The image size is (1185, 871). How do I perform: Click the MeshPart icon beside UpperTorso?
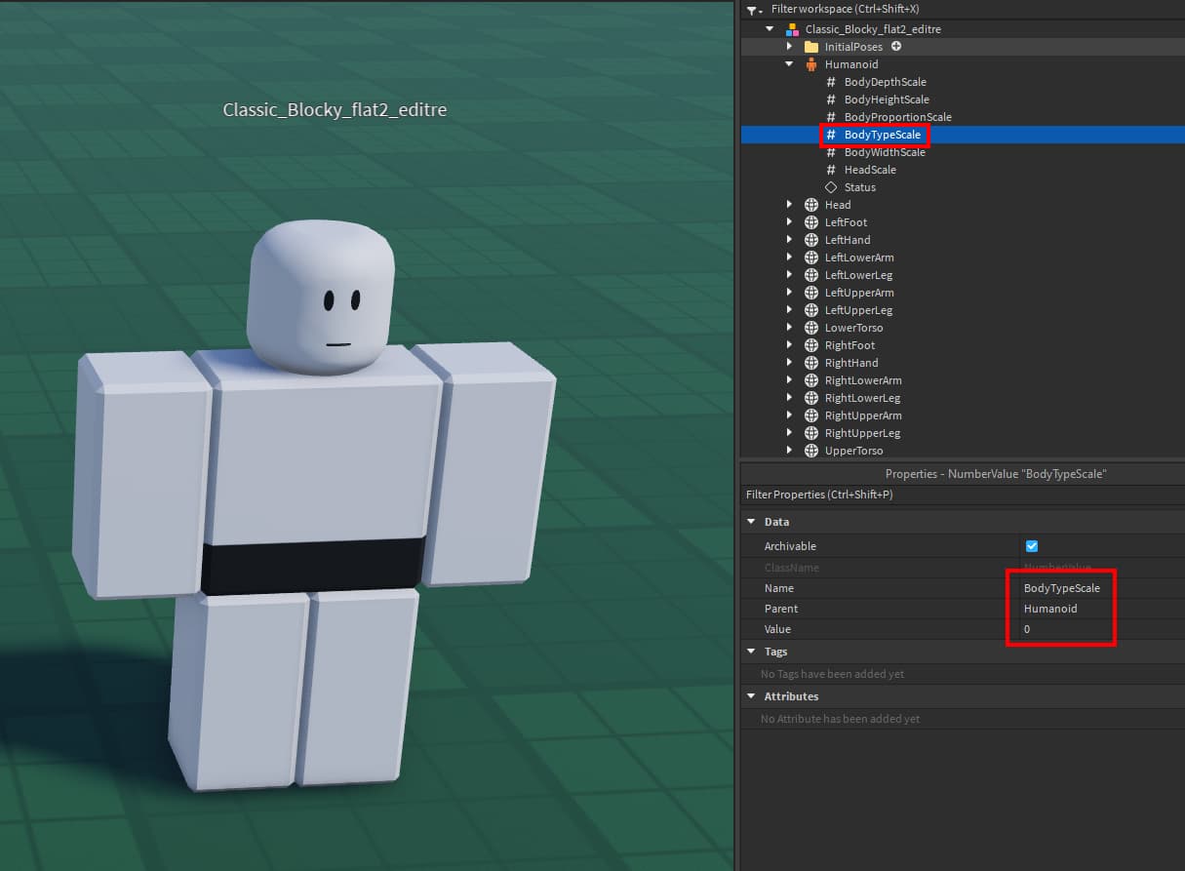811,450
